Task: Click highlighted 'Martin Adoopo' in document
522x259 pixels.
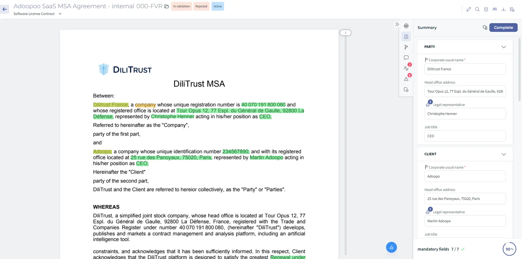Action: 266,158
